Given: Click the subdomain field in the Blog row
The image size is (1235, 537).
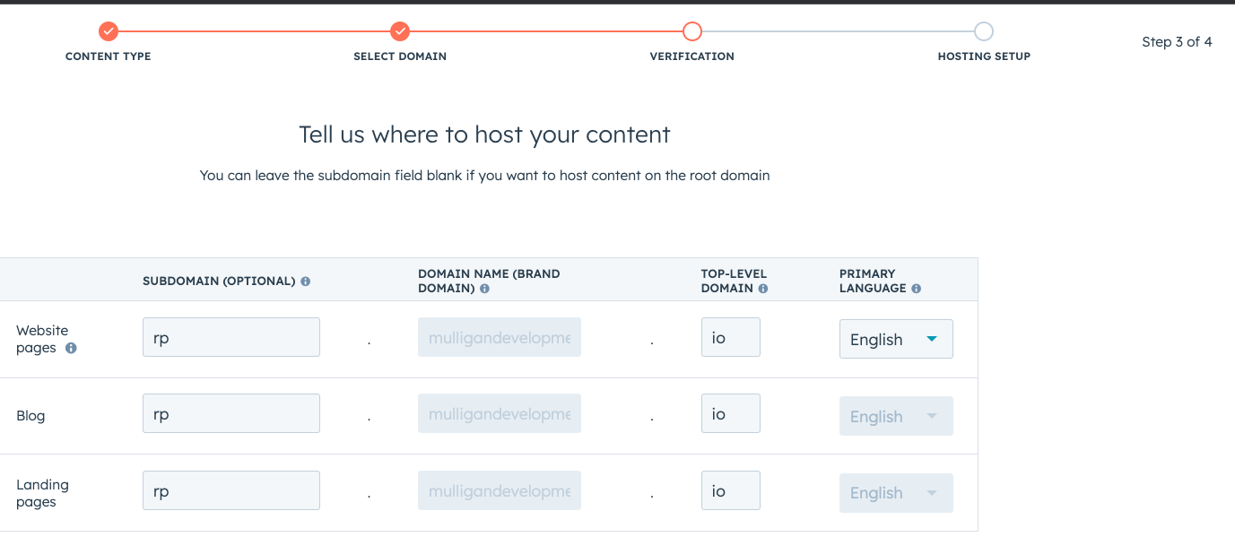Looking at the screenshot, I should (230, 413).
